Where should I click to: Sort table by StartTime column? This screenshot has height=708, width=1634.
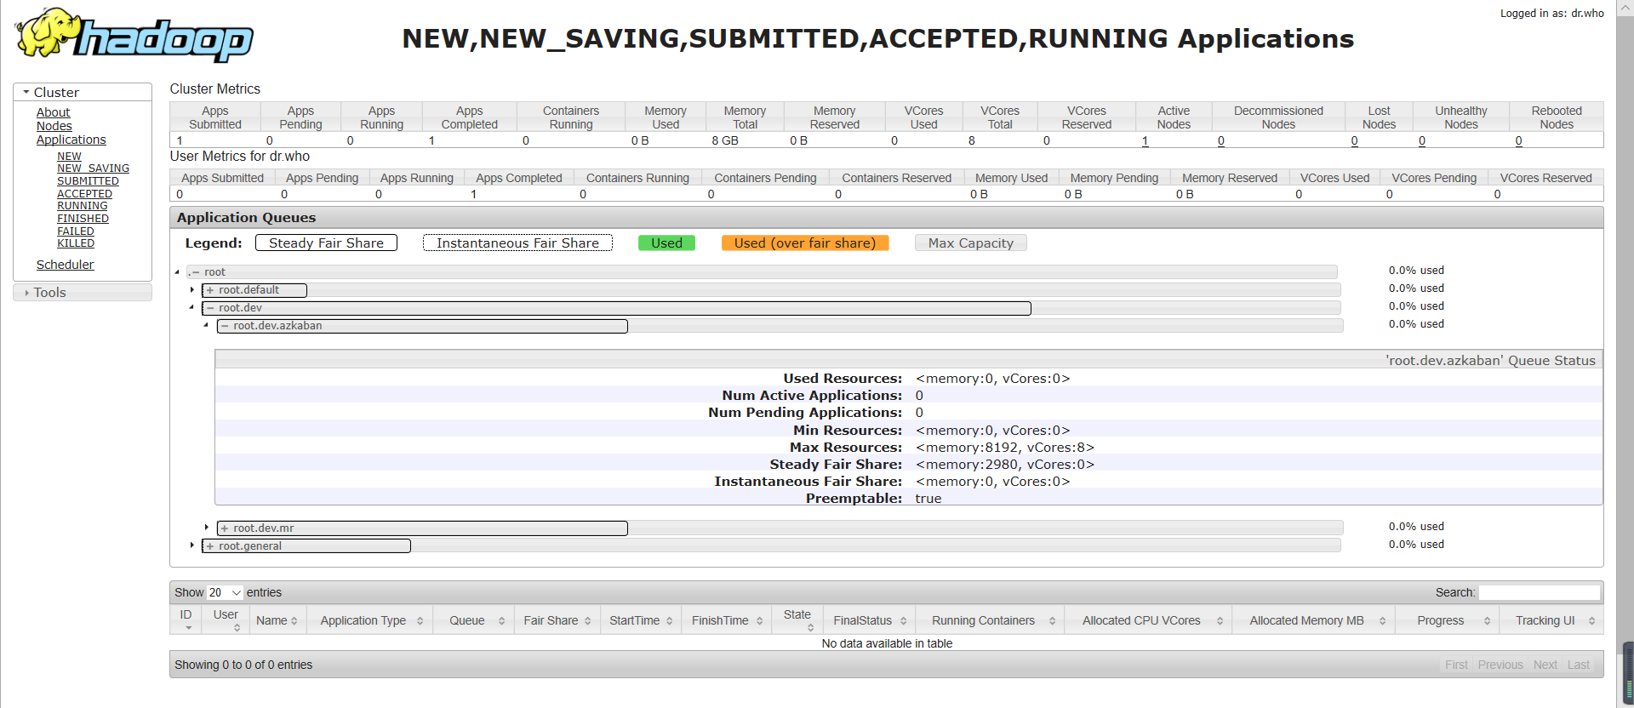641,620
